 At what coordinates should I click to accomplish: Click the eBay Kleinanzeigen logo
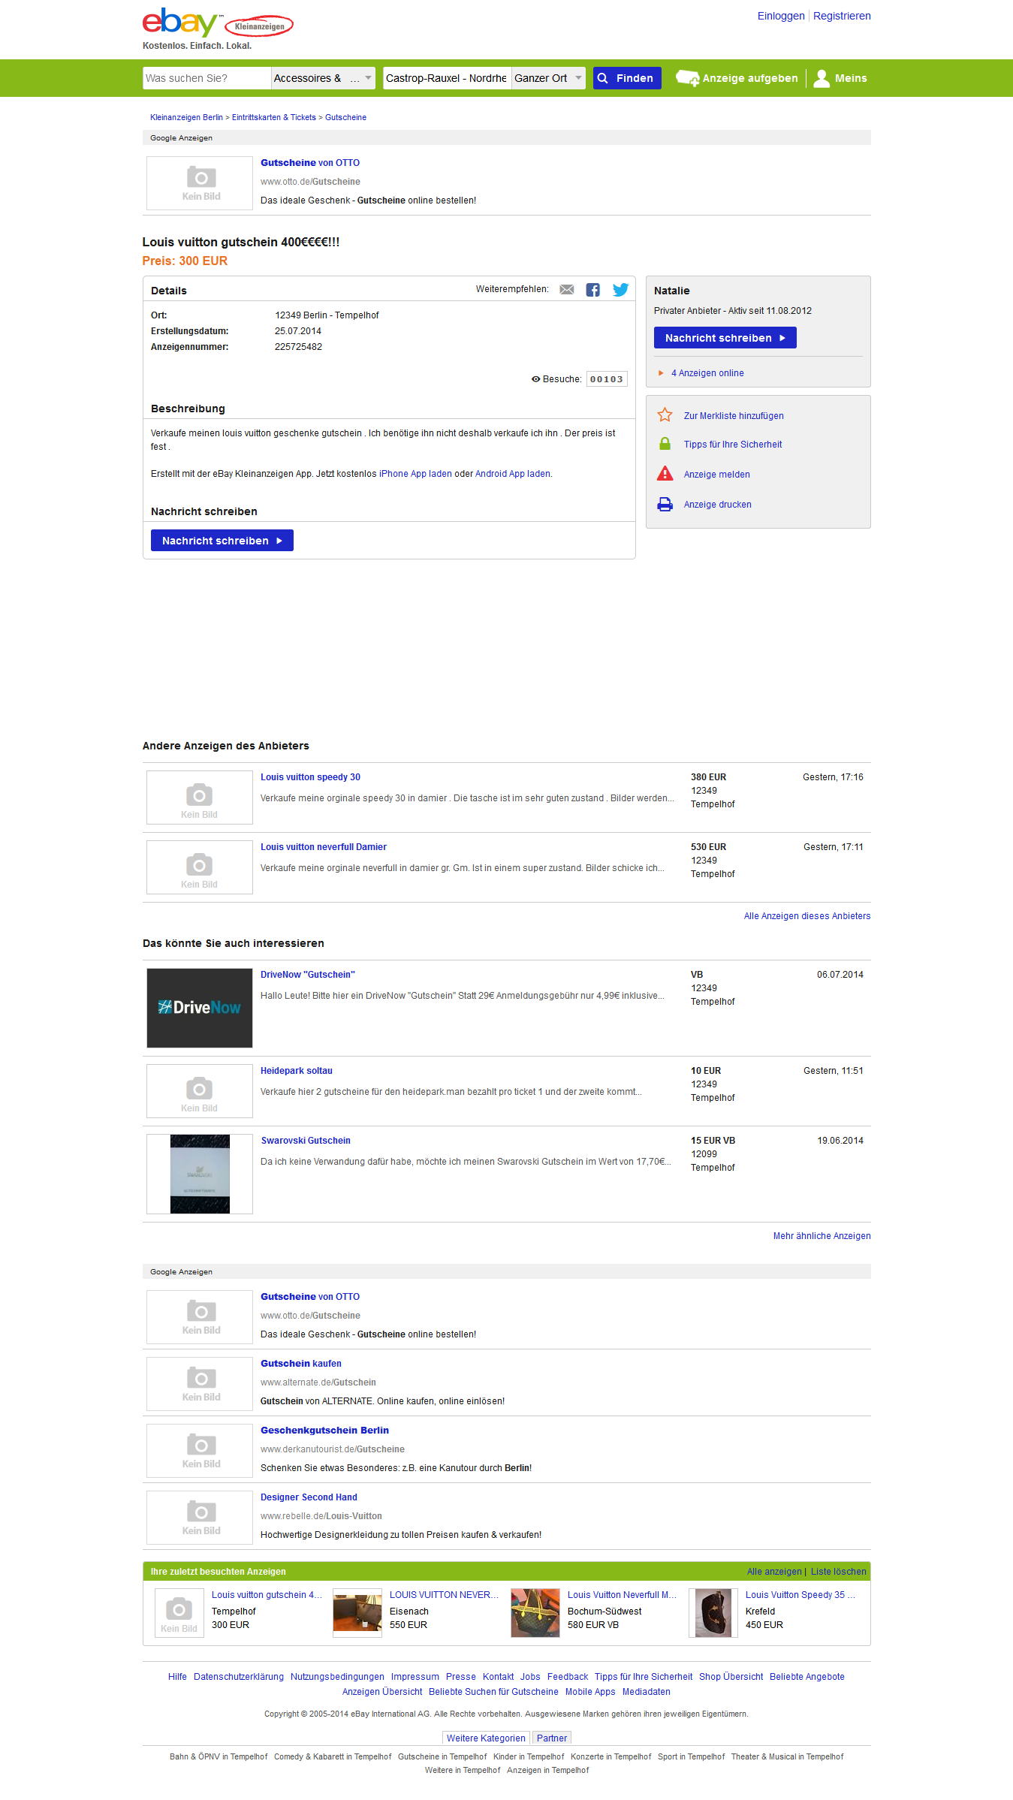(x=218, y=23)
